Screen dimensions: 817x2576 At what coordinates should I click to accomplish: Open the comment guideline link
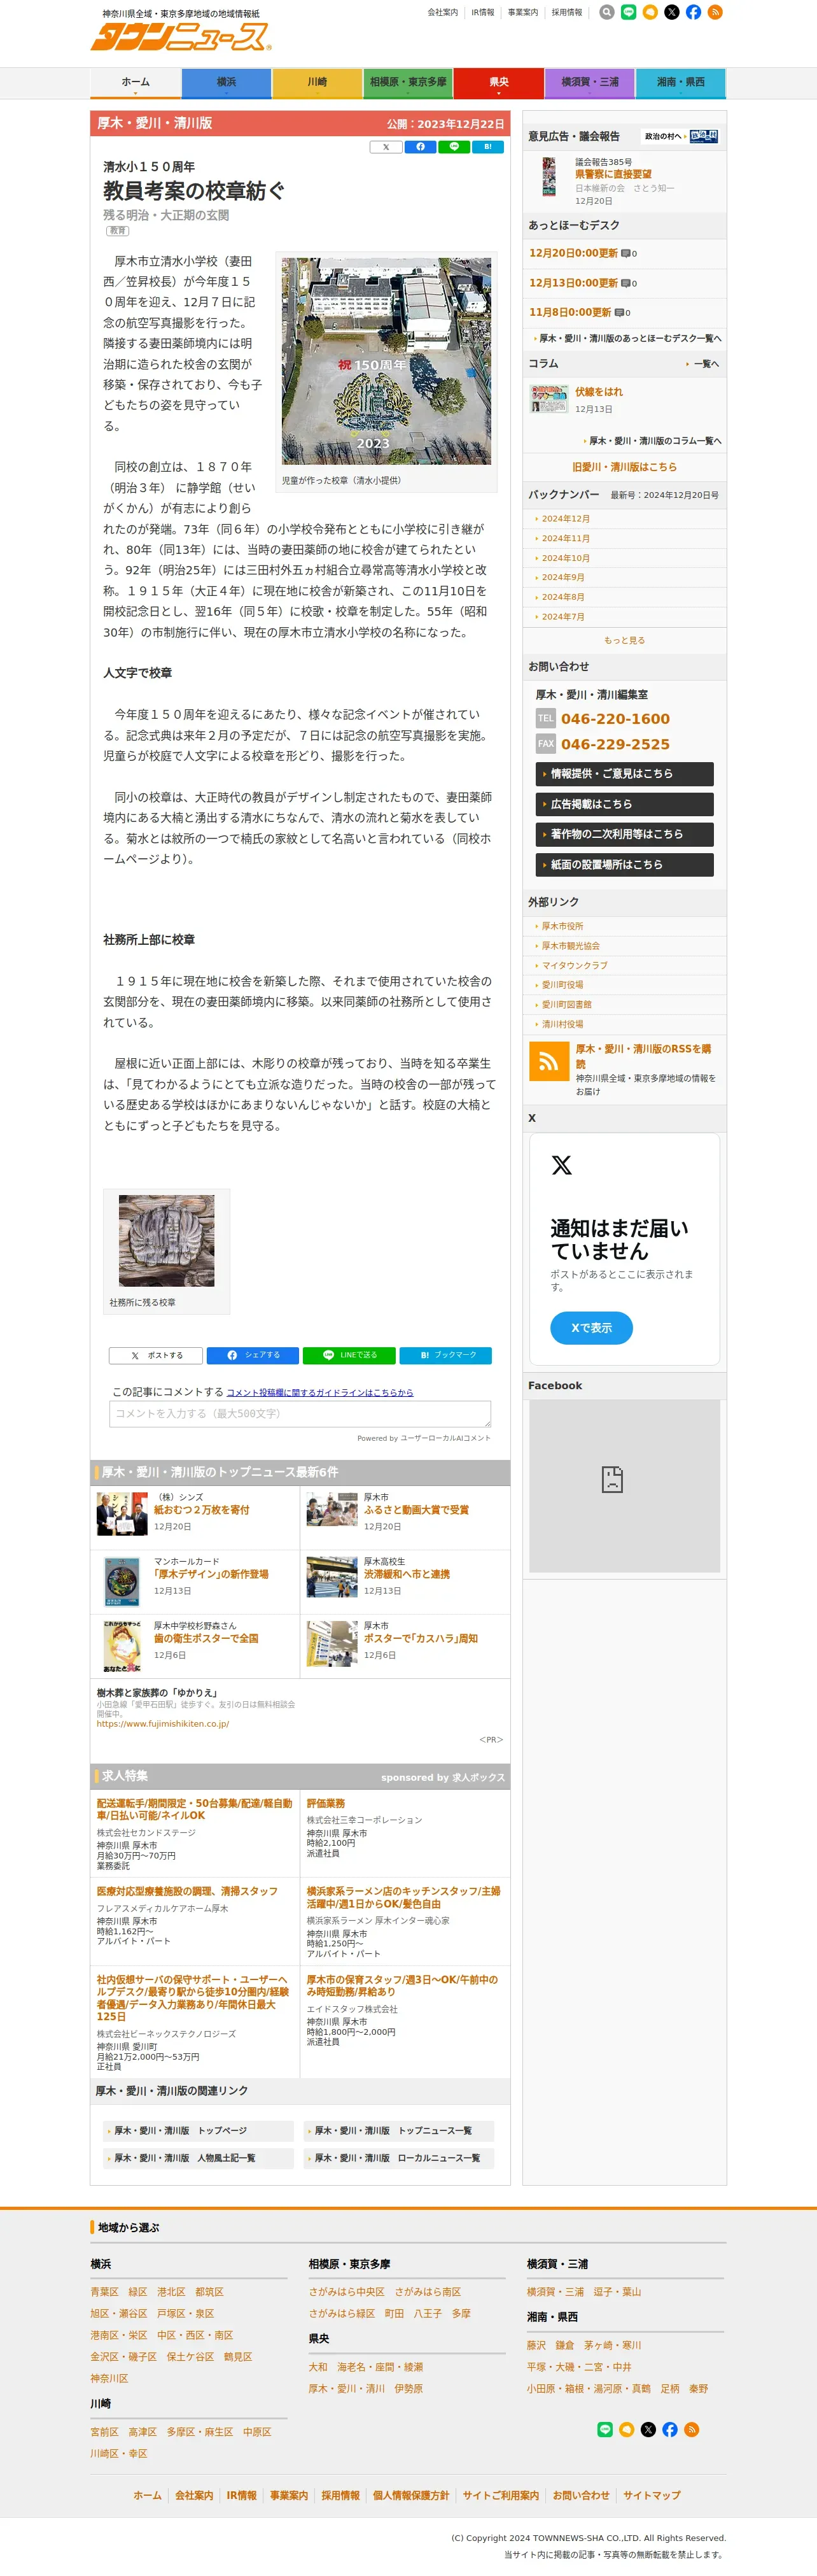319,1392
